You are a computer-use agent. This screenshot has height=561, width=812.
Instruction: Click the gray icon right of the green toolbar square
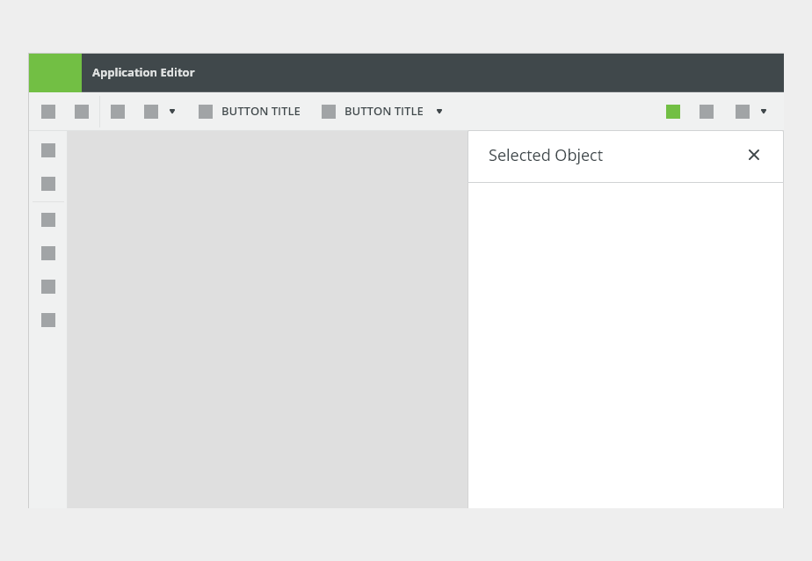point(707,112)
